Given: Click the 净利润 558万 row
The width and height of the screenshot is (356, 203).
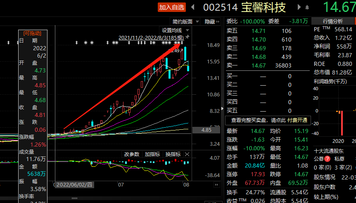Looking at the screenshot, I should [x=332, y=47].
